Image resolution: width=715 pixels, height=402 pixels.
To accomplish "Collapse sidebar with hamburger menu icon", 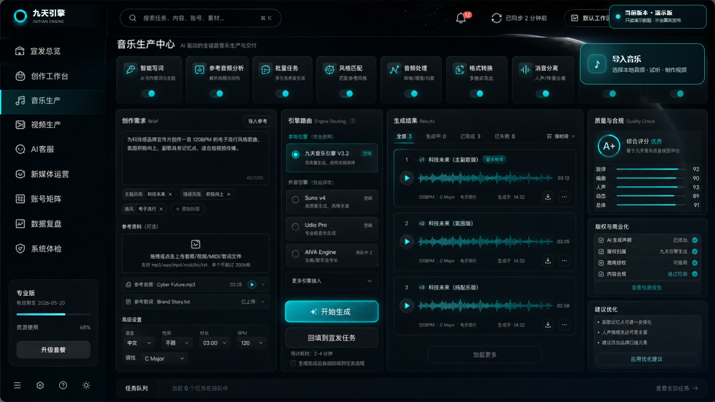I will pyautogui.click(x=17, y=385).
